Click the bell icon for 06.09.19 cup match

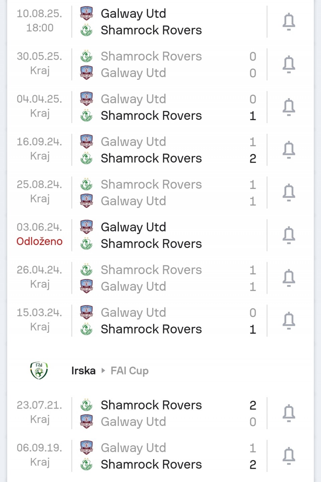pyautogui.click(x=289, y=456)
